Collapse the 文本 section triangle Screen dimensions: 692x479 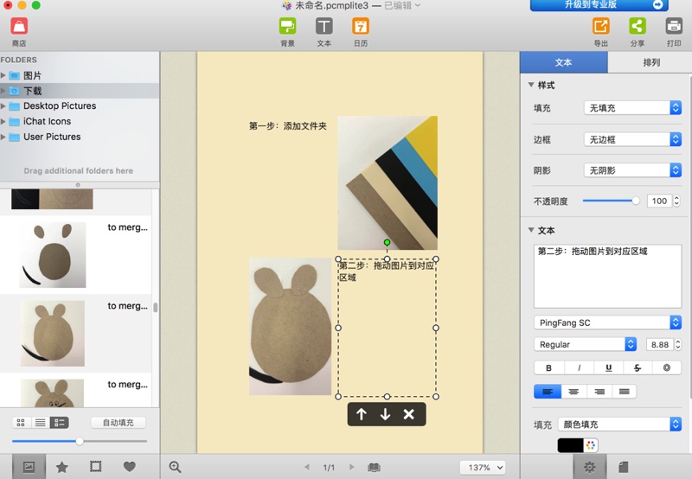[x=531, y=230]
